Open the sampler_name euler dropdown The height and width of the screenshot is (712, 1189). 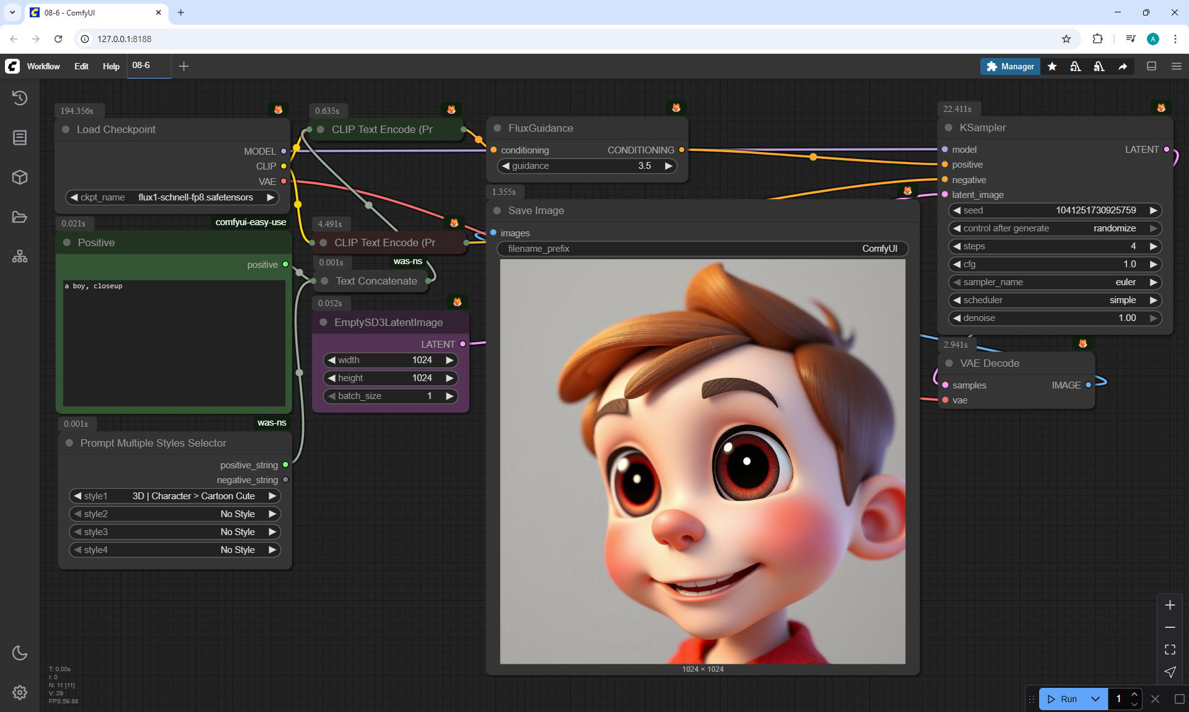[x=1054, y=282]
